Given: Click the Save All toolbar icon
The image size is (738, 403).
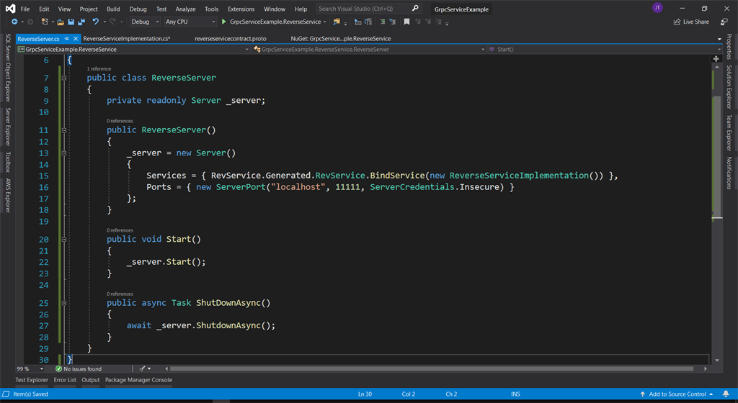Looking at the screenshot, I should (81, 22).
